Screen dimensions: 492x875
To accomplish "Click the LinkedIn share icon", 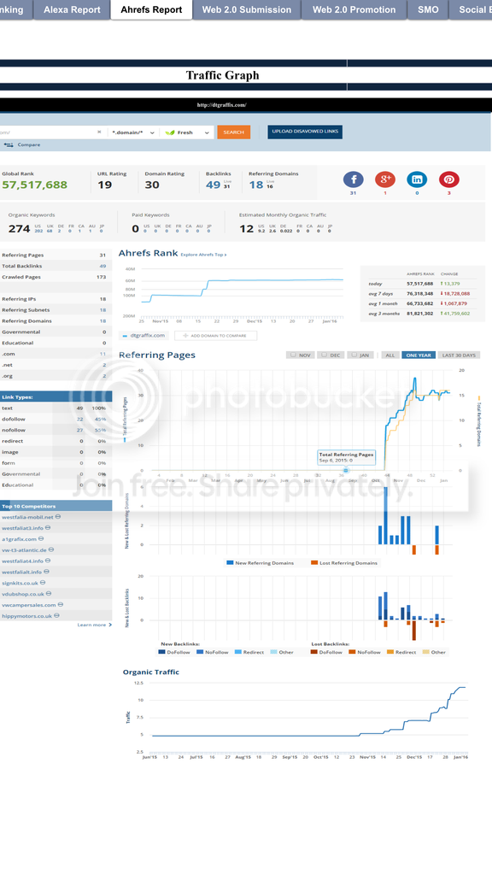I will click(x=417, y=179).
